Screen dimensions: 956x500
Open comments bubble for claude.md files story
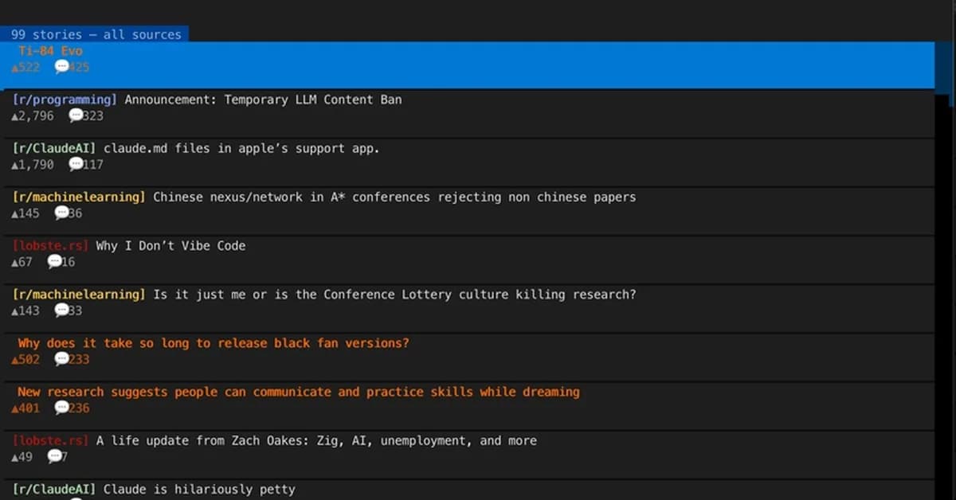pos(76,164)
